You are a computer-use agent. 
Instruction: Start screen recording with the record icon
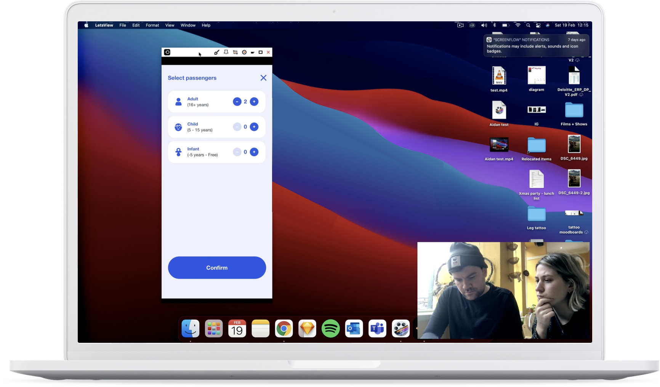click(x=244, y=52)
